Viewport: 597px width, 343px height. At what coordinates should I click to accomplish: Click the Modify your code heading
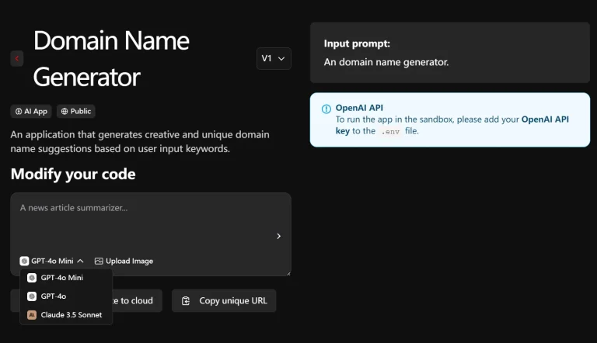click(x=73, y=174)
